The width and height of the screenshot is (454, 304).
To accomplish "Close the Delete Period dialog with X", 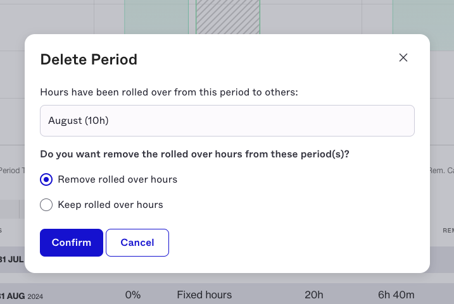I will point(403,58).
